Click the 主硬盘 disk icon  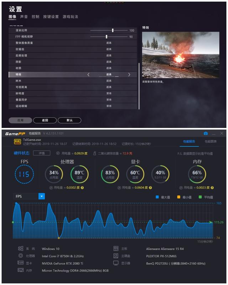[x=116, y=256]
